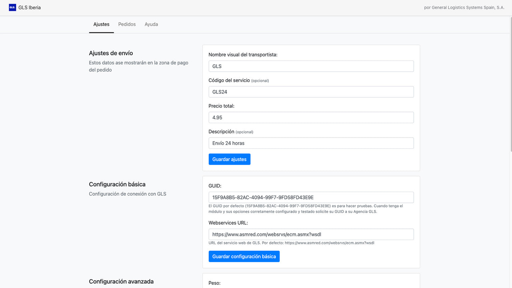This screenshot has height=288, width=512.
Task: Click the Ajustes de envío heading
Action: coord(111,53)
